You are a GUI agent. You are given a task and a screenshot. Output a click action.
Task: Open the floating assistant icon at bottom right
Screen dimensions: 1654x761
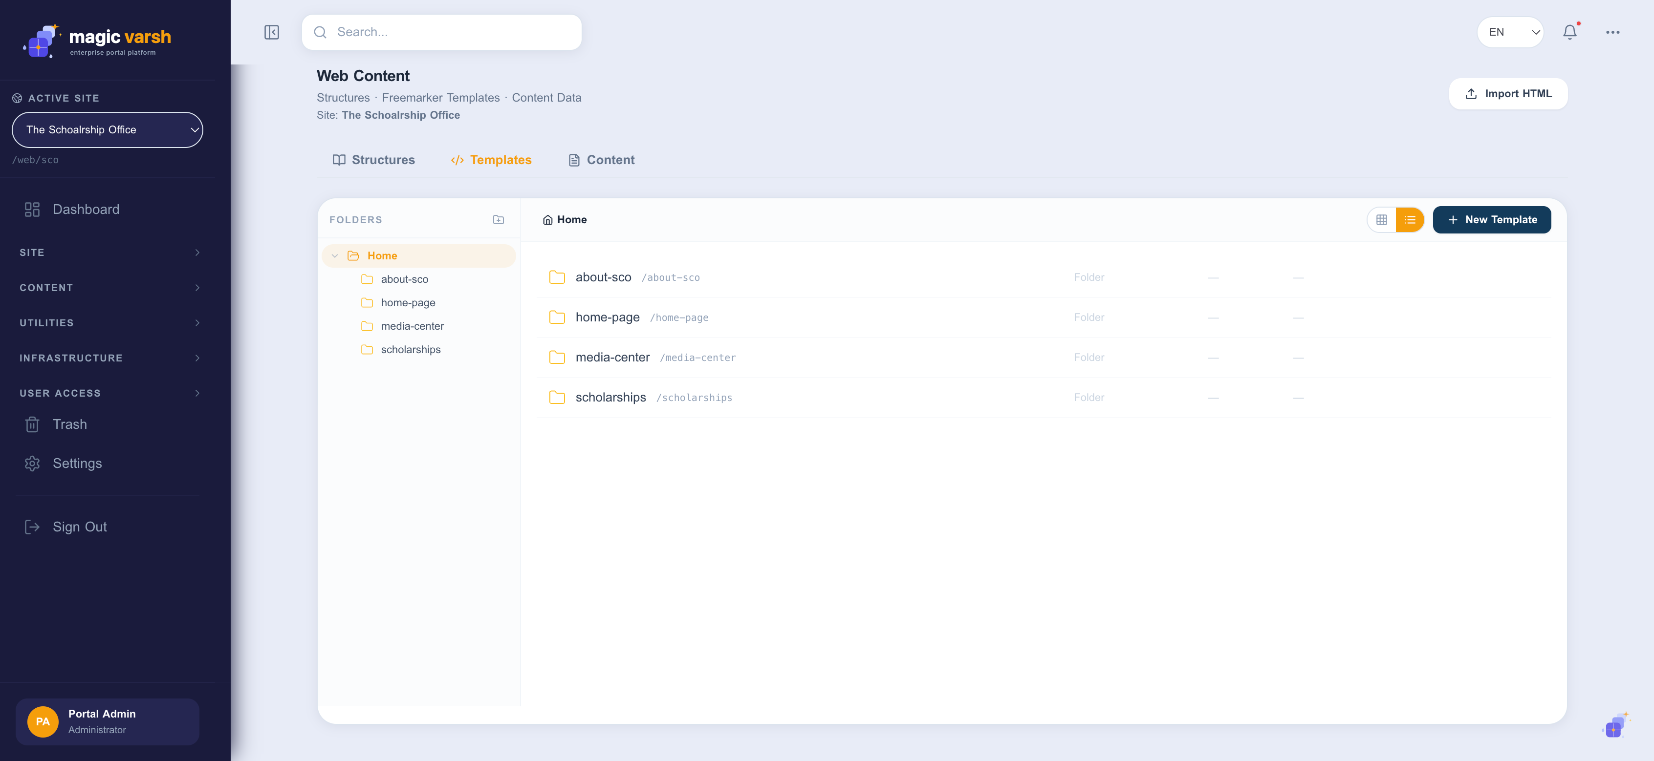pyautogui.click(x=1615, y=725)
